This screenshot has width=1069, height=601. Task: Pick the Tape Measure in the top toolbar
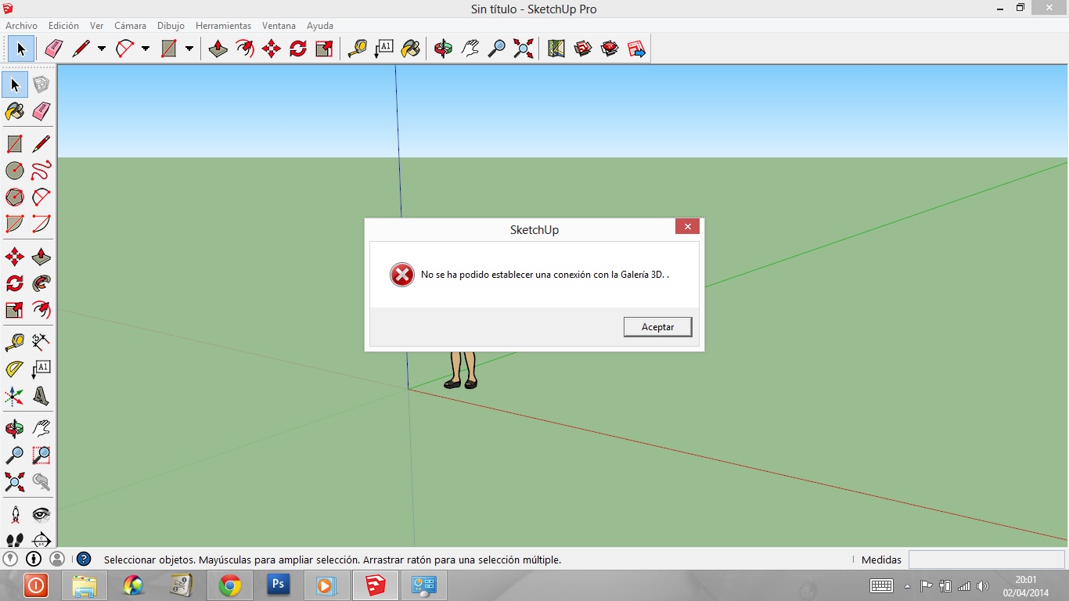click(358, 49)
